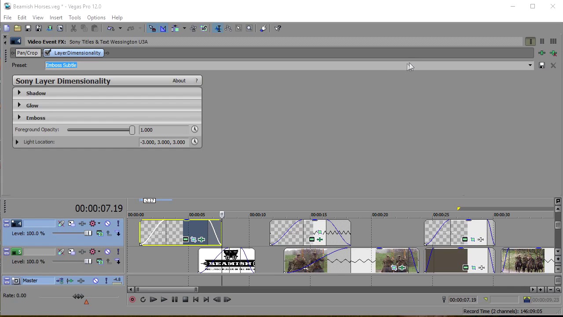Screen dimensions: 563x317
Task: Click the Stop button in transport
Action: point(185,299)
